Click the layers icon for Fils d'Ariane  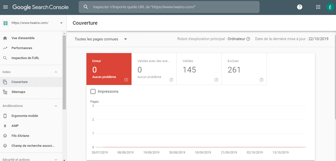(5, 136)
